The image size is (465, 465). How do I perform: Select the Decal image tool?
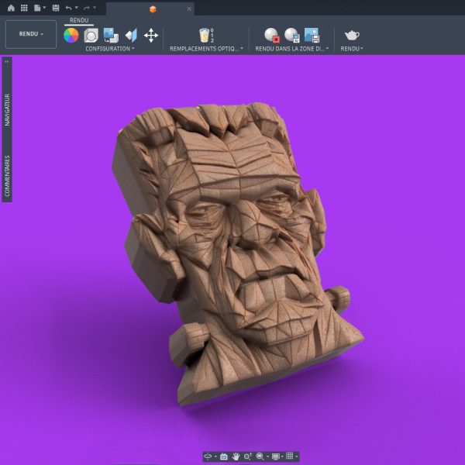(111, 36)
